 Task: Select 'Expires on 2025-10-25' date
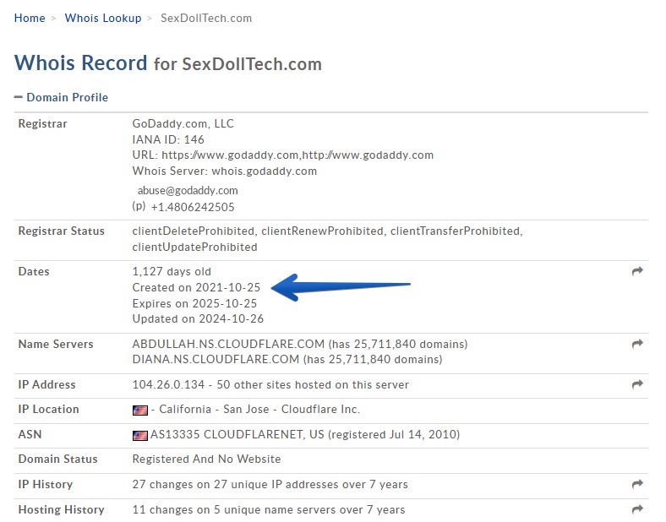pyautogui.click(x=194, y=303)
